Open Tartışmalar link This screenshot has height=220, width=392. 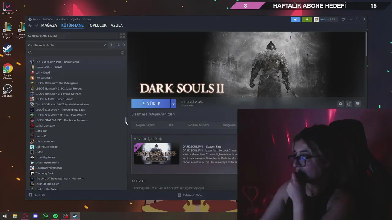(x=229, y=125)
